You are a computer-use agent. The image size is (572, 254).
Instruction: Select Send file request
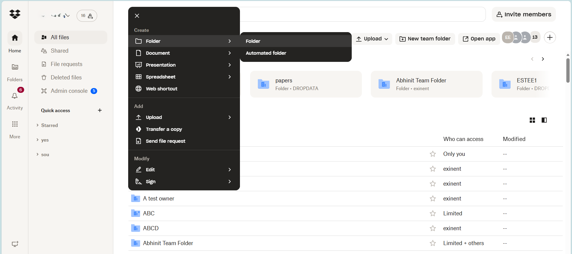(x=184, y=141)
